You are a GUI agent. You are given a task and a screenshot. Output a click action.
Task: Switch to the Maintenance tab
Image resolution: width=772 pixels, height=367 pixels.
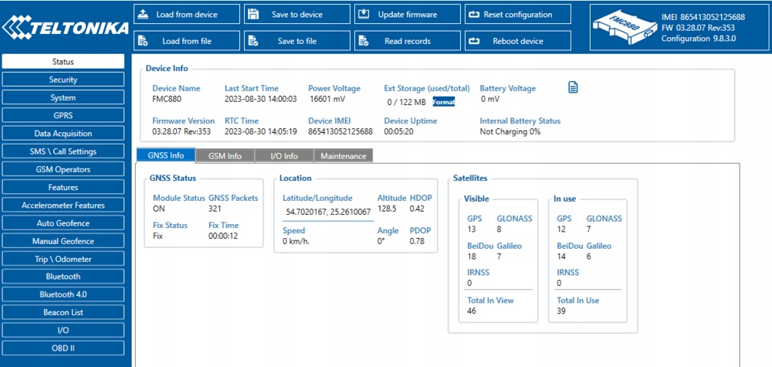(344, 155)
